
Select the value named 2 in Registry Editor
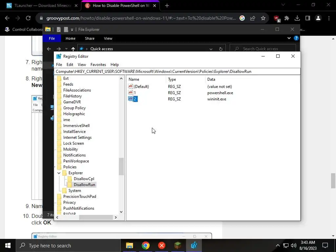point(135,99)
